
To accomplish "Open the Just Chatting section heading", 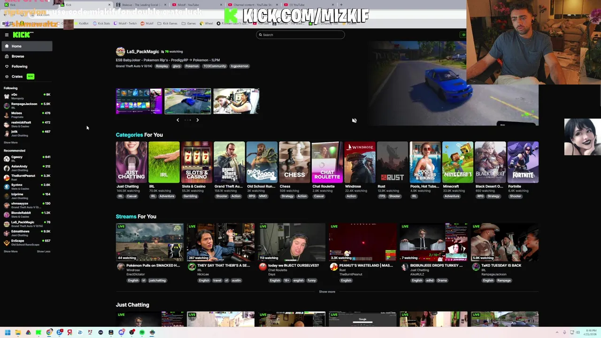I will pos(132,305).
